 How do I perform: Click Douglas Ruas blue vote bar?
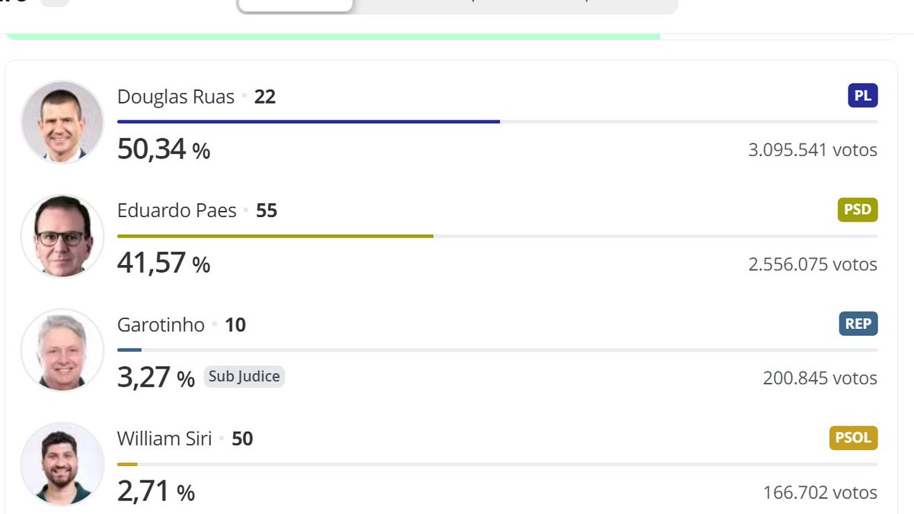(x=308, y=121)
